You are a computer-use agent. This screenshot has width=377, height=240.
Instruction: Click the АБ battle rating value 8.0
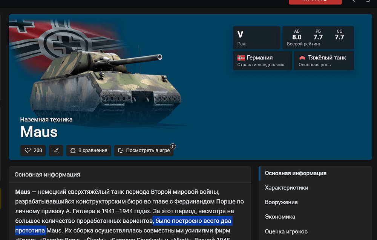(297, 37)
